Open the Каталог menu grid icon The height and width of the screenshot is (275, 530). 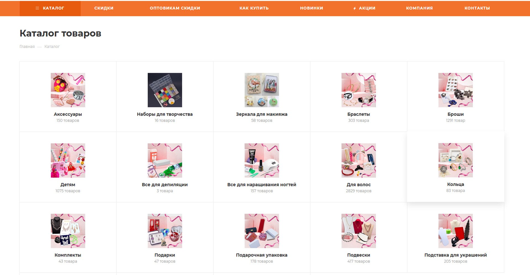pos(37,8)
